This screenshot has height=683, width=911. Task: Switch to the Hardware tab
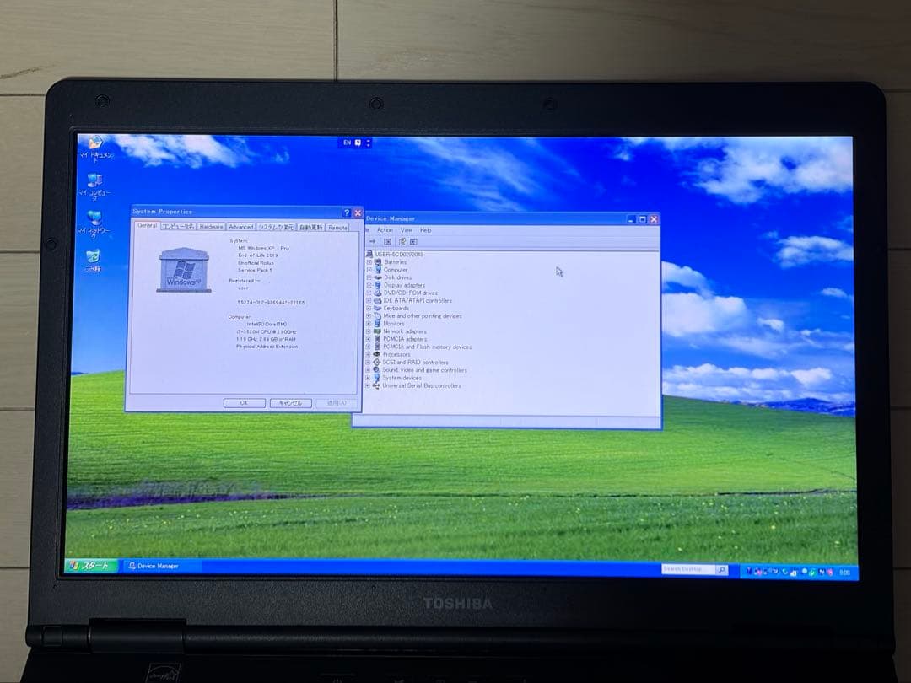pos(211,227)
